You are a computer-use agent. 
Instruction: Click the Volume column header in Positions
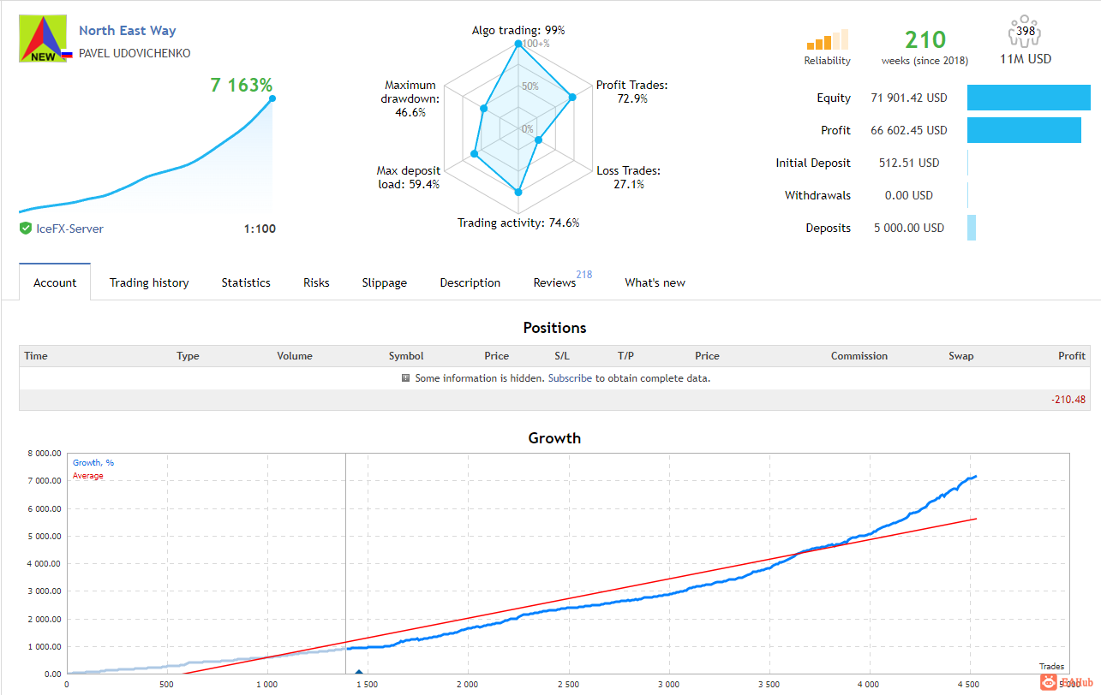(295, 356)
